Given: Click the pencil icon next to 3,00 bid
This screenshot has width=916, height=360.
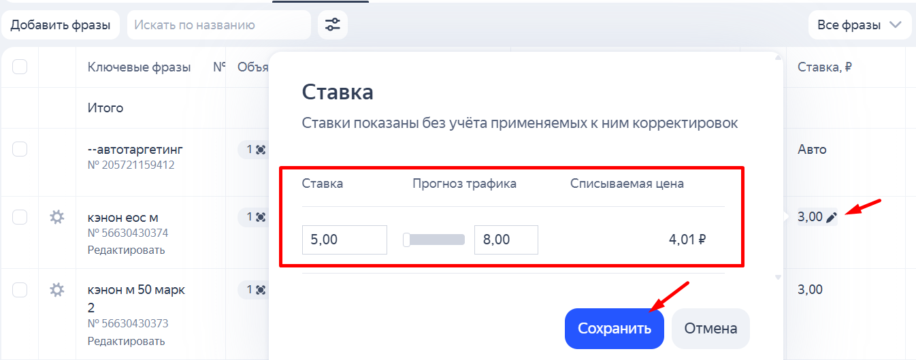Looking at the screenshot, I should (x=831, y=218).
